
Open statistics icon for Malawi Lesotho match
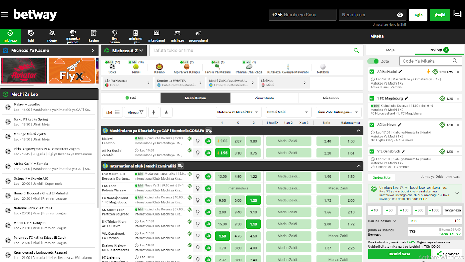(208, 141)
